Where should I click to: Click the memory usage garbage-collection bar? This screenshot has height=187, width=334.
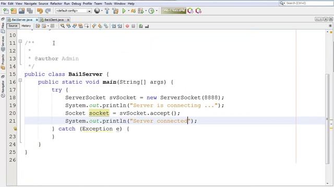click(173, 10)
